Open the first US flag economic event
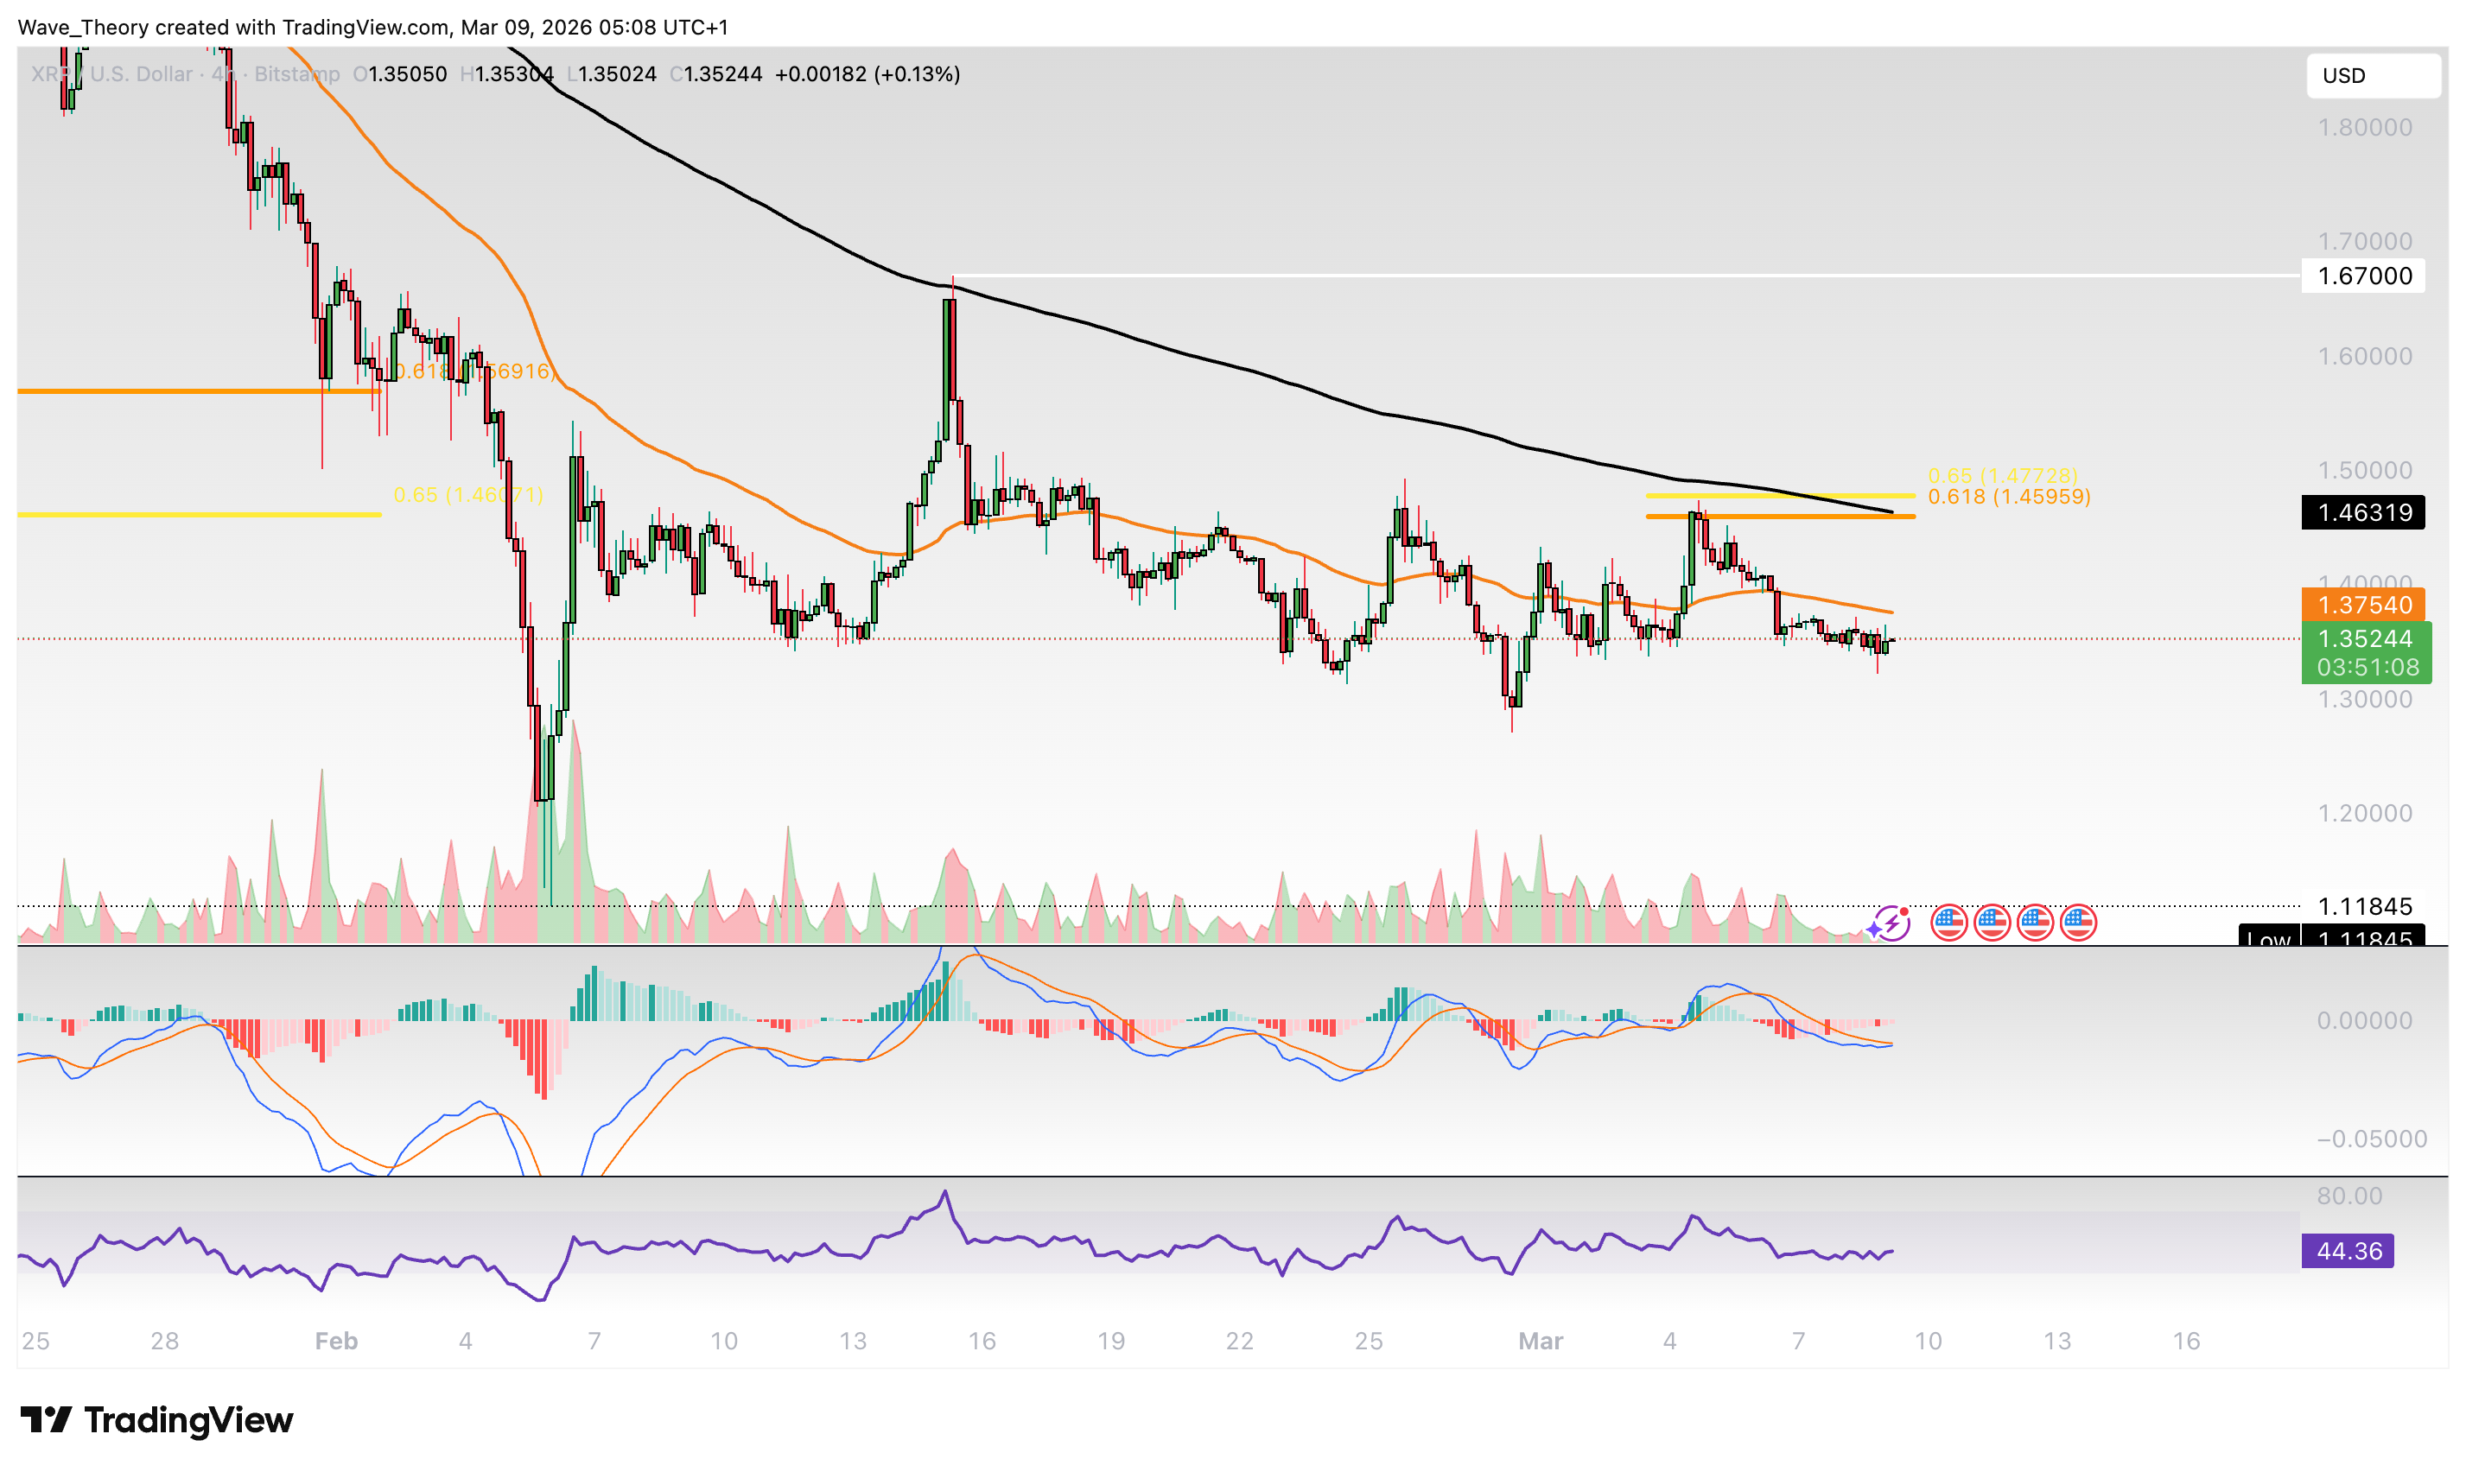 (1949, 923)
